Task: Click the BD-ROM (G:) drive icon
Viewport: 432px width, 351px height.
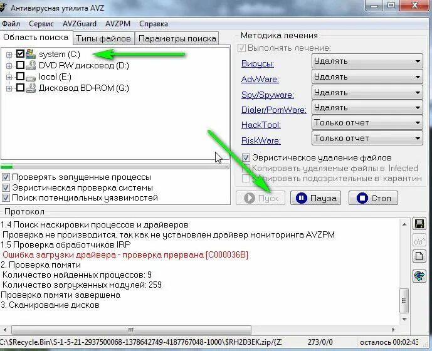Action: coord(31,88)
